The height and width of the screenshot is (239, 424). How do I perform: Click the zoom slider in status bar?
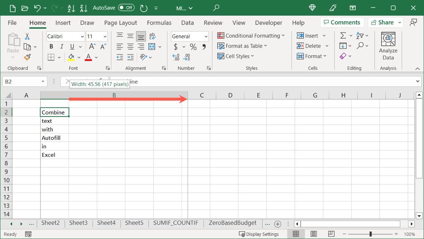371,234
